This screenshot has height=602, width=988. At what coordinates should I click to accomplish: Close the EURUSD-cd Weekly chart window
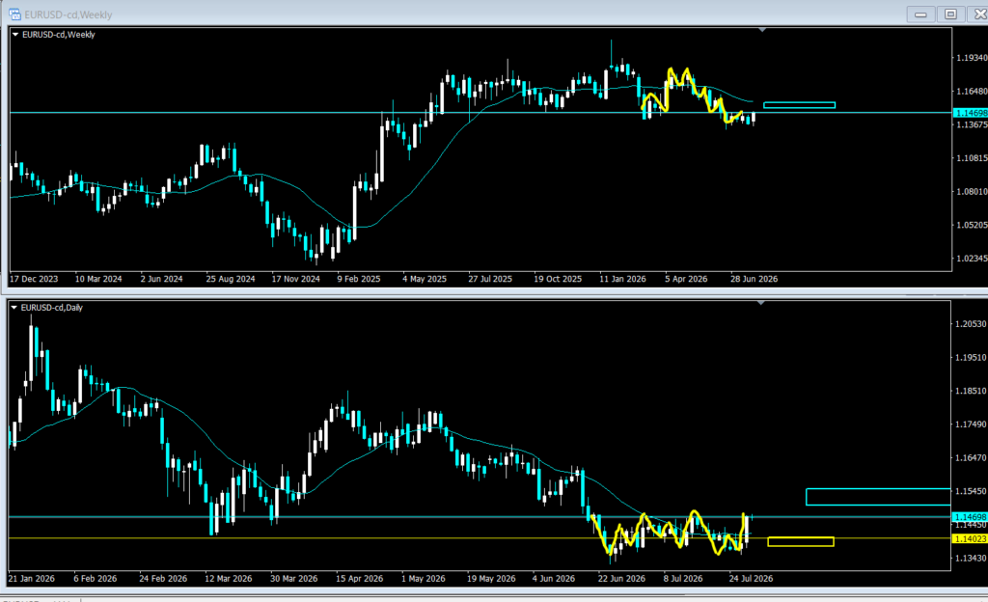(x=979, y=14)
